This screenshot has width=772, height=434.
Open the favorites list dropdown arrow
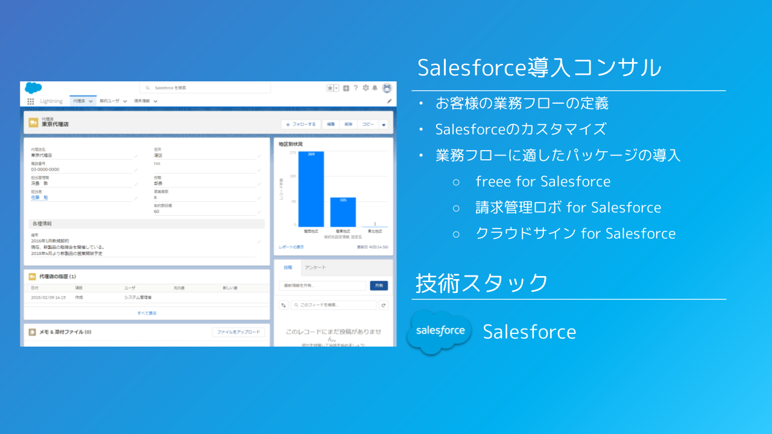click(336, 88)
